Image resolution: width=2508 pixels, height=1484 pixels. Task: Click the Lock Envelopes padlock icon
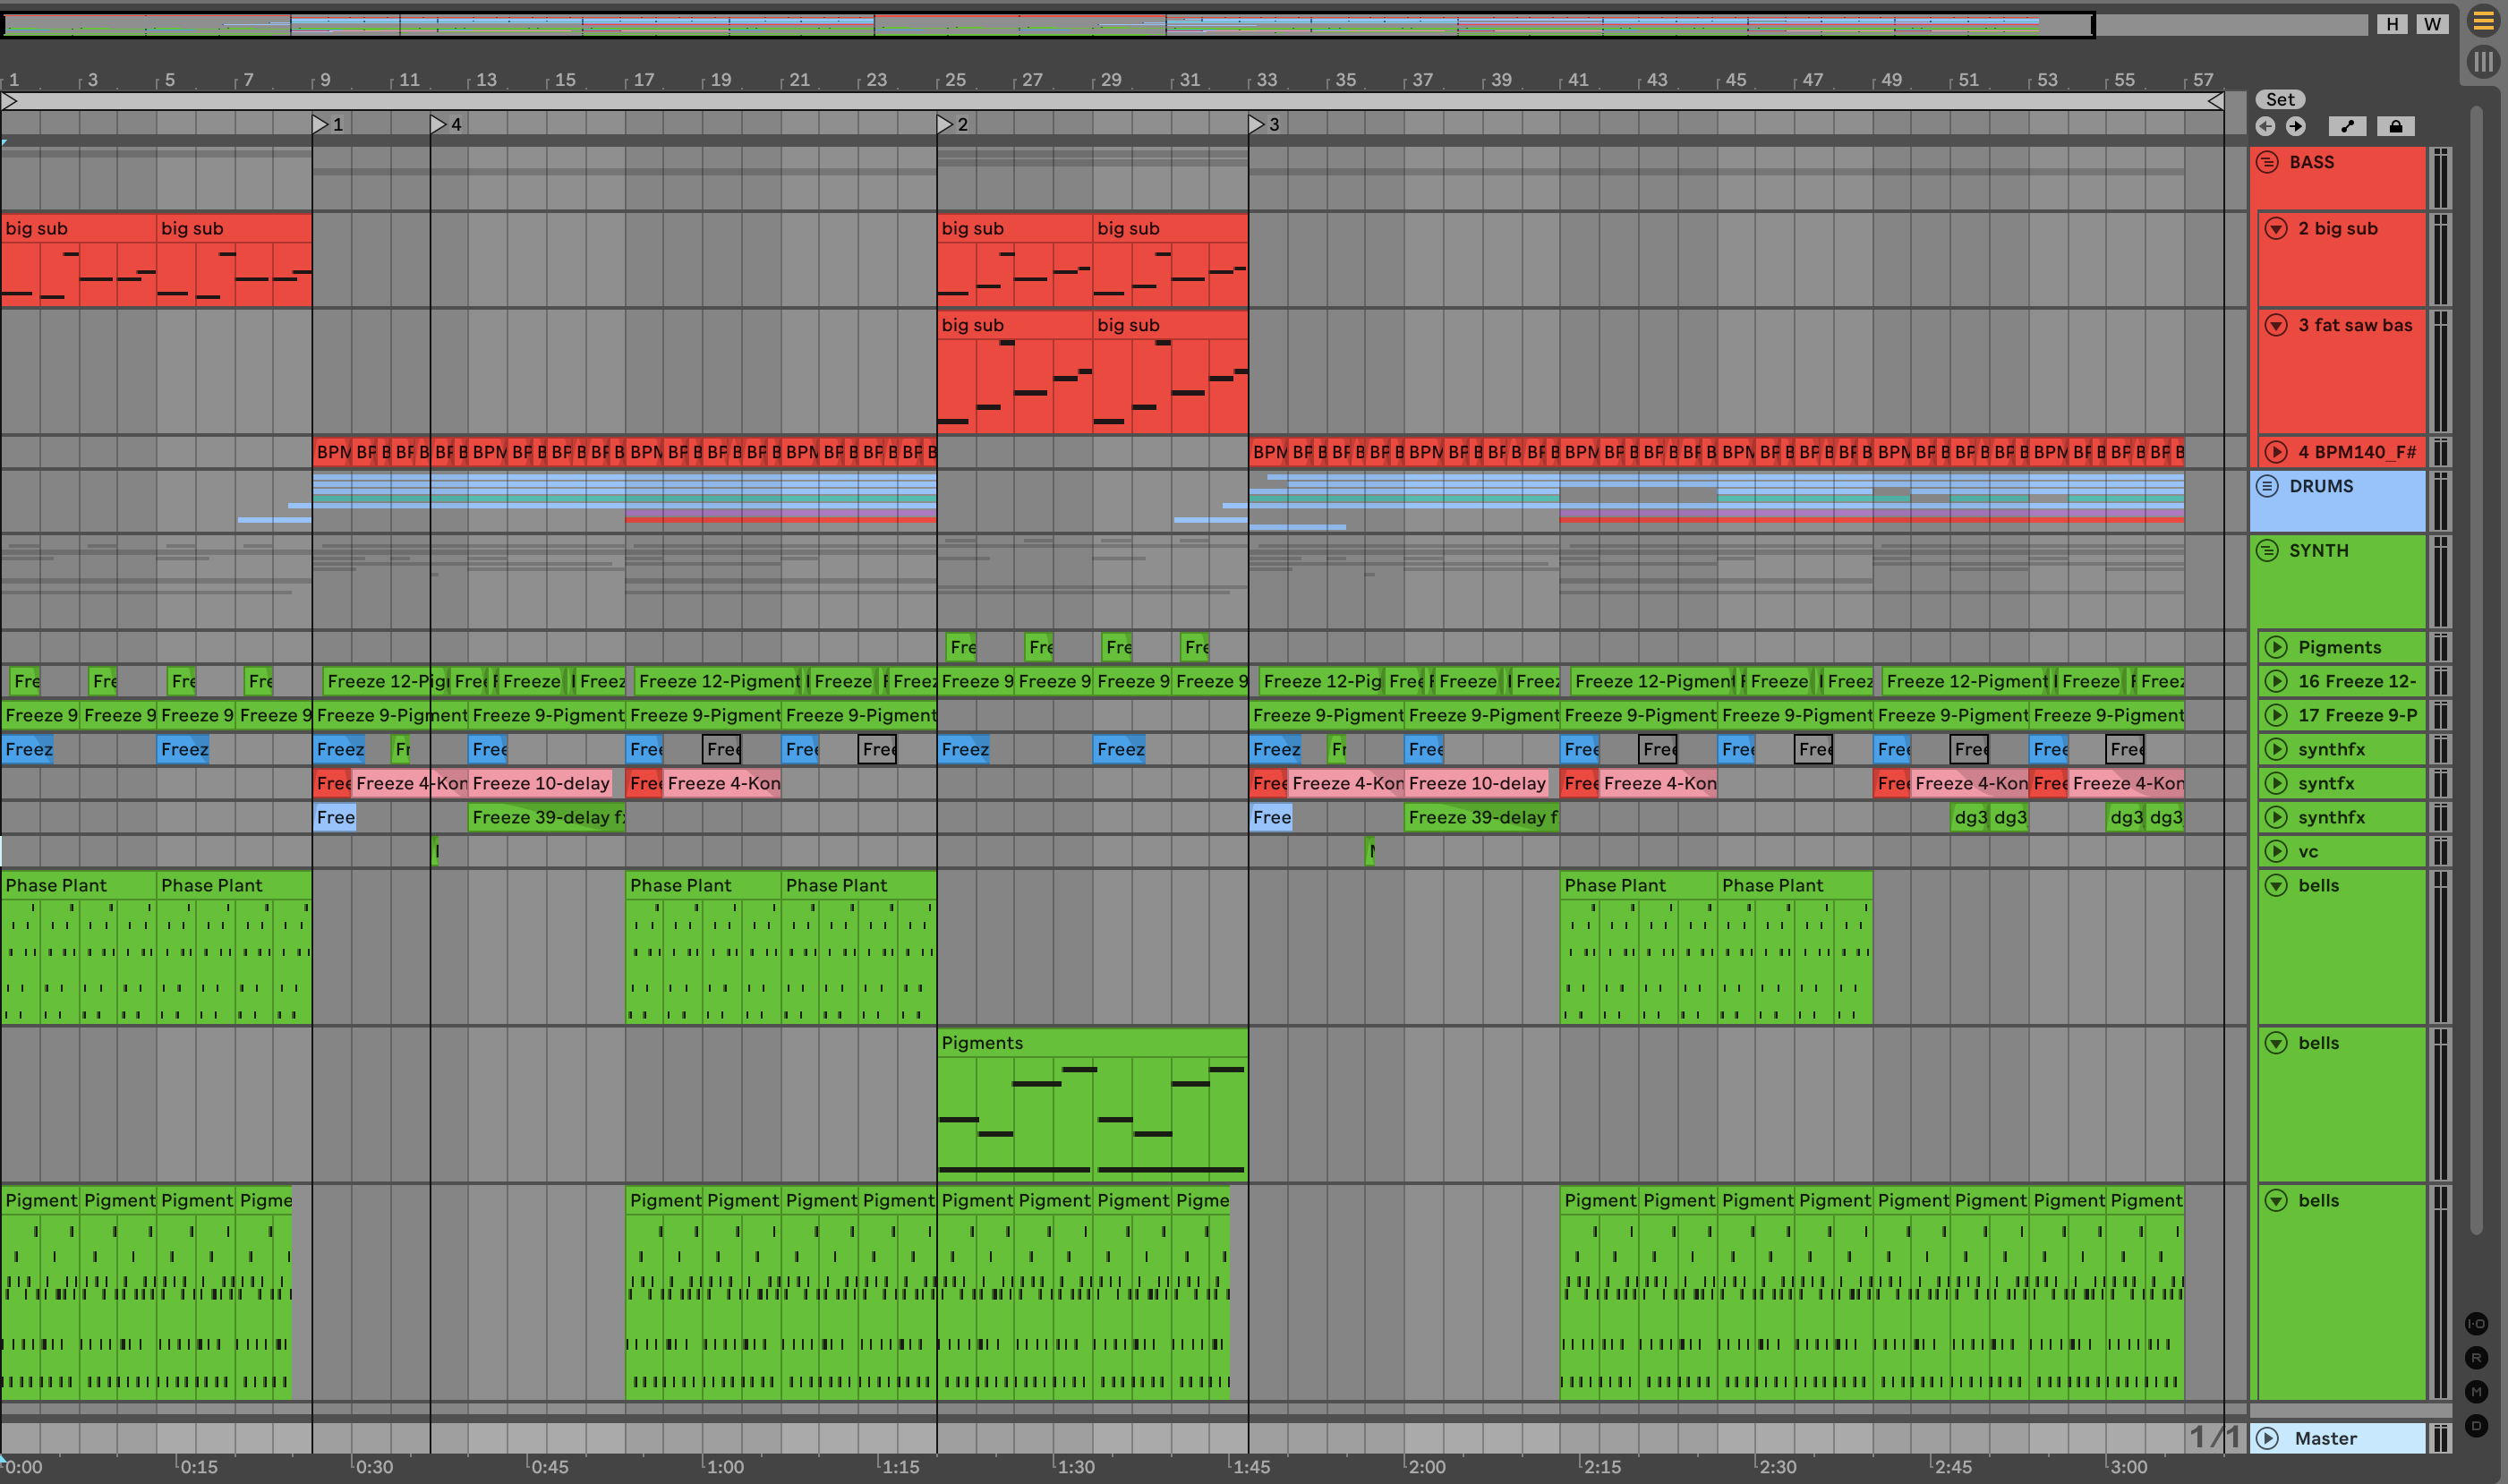[2395, 126]
